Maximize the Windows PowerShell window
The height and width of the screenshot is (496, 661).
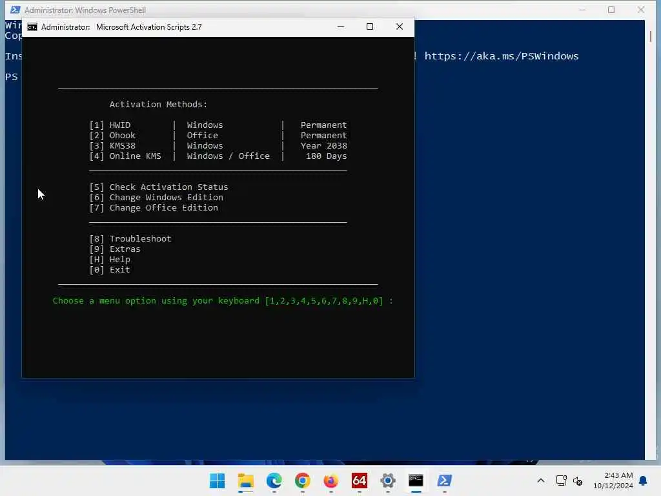click(x=611, y=10)
